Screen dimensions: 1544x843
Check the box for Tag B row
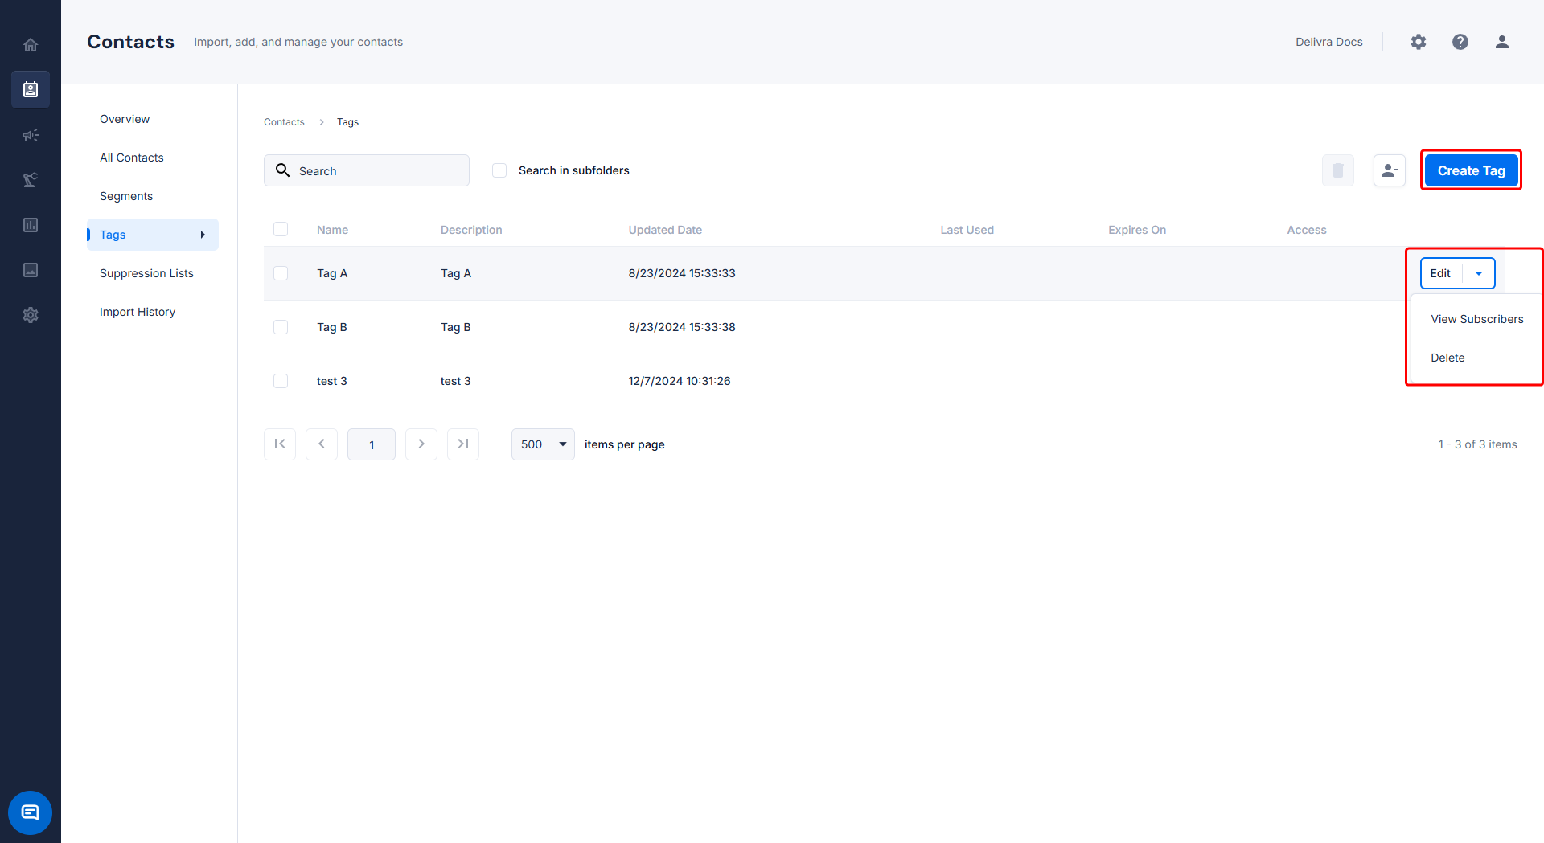click(281, 327)
